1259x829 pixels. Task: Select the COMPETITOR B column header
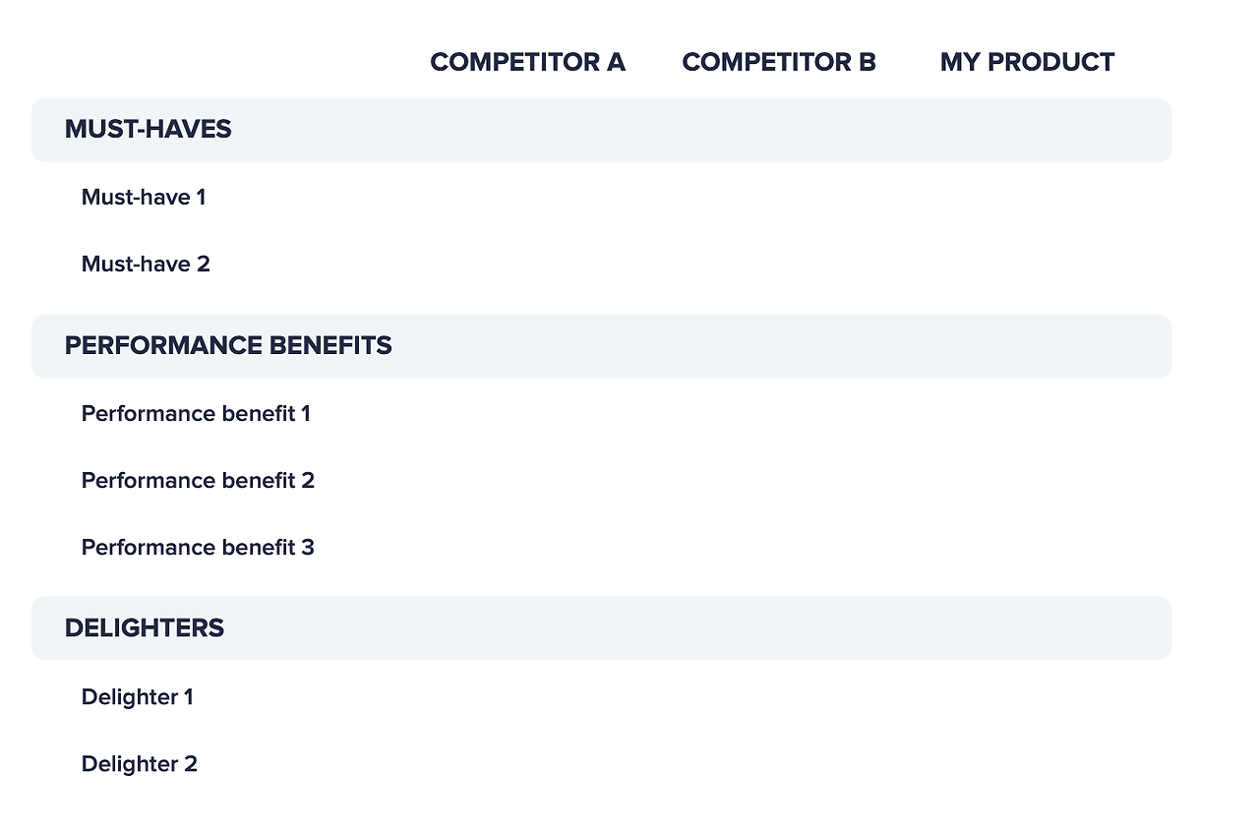[779, 62]
